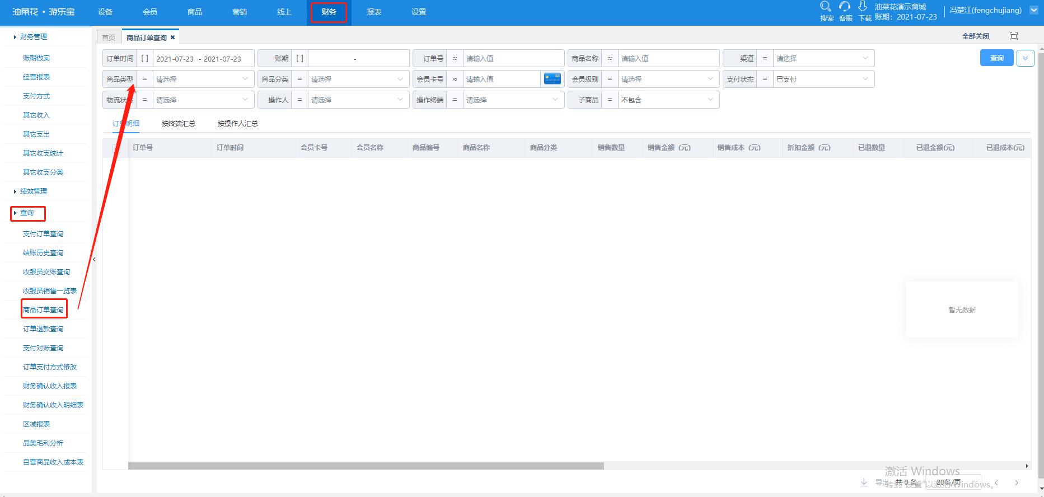Focus the 会员卡号 input field
Viewport: 1044px width, 497px height.
[x=502, y=79]
